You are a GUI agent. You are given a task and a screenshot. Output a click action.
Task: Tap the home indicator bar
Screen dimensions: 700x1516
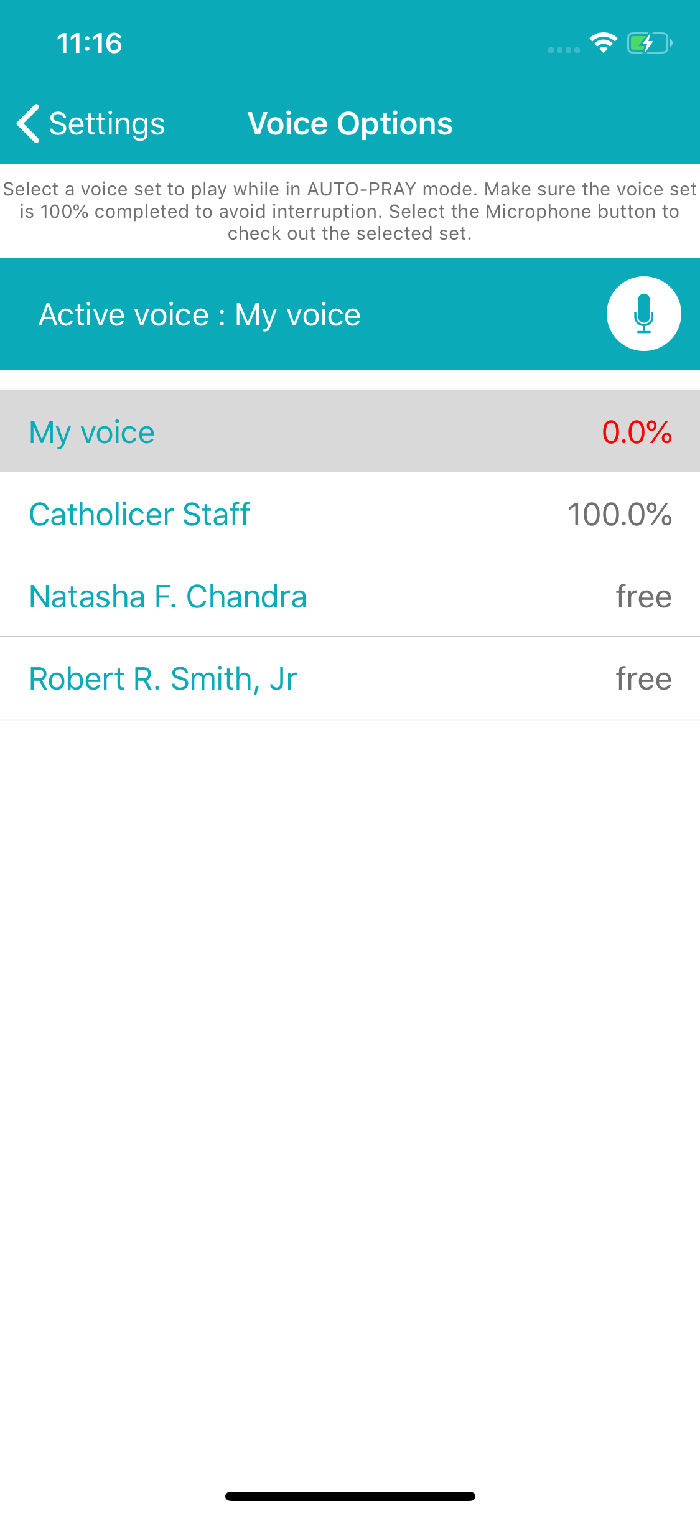click(350, 1496)
